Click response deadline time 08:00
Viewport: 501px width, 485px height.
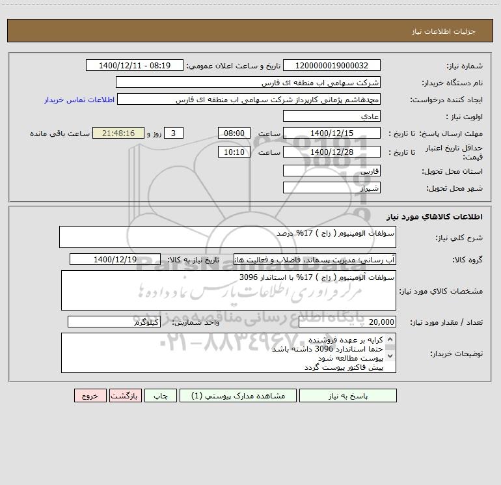pyautogui.click(x=234, y=133)
